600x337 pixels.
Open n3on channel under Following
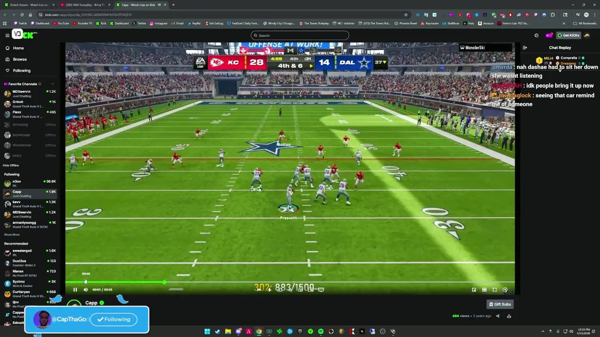pos(30,183)
